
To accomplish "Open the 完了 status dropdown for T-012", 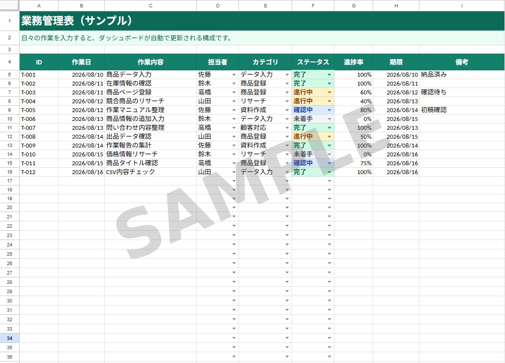I will 329,172.
